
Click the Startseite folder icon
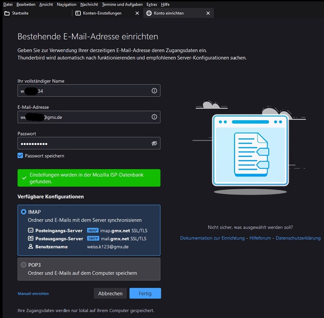click(x=7, y=13)
